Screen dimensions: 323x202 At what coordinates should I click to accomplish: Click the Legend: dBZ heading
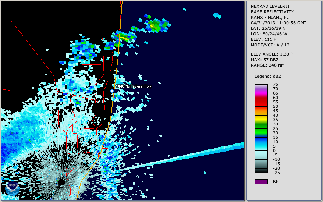[x=268, y=76]
